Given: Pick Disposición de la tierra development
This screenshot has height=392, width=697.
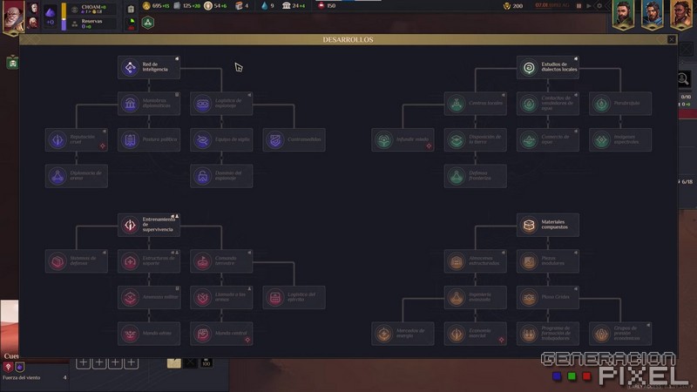Looking at the screenshot, I should click(x=475, y=139).
